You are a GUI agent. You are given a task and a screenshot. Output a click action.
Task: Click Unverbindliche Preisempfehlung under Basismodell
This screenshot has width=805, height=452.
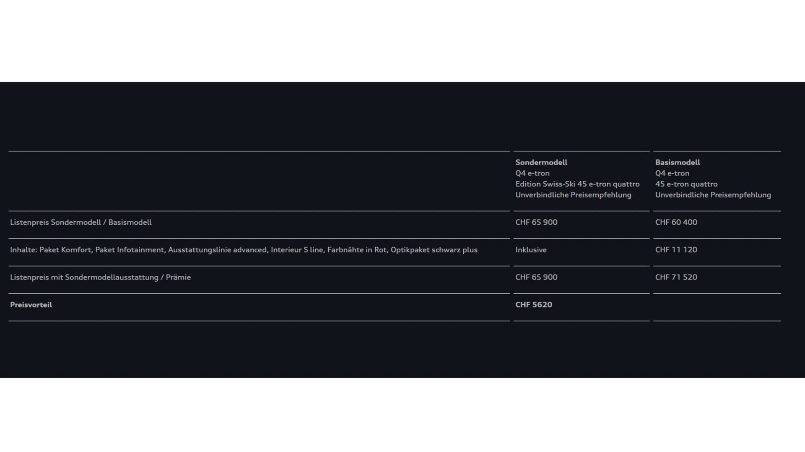coord(713,195)
